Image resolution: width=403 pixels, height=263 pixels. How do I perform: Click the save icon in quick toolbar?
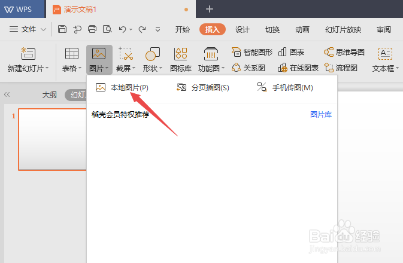click(x=62, y=29)
